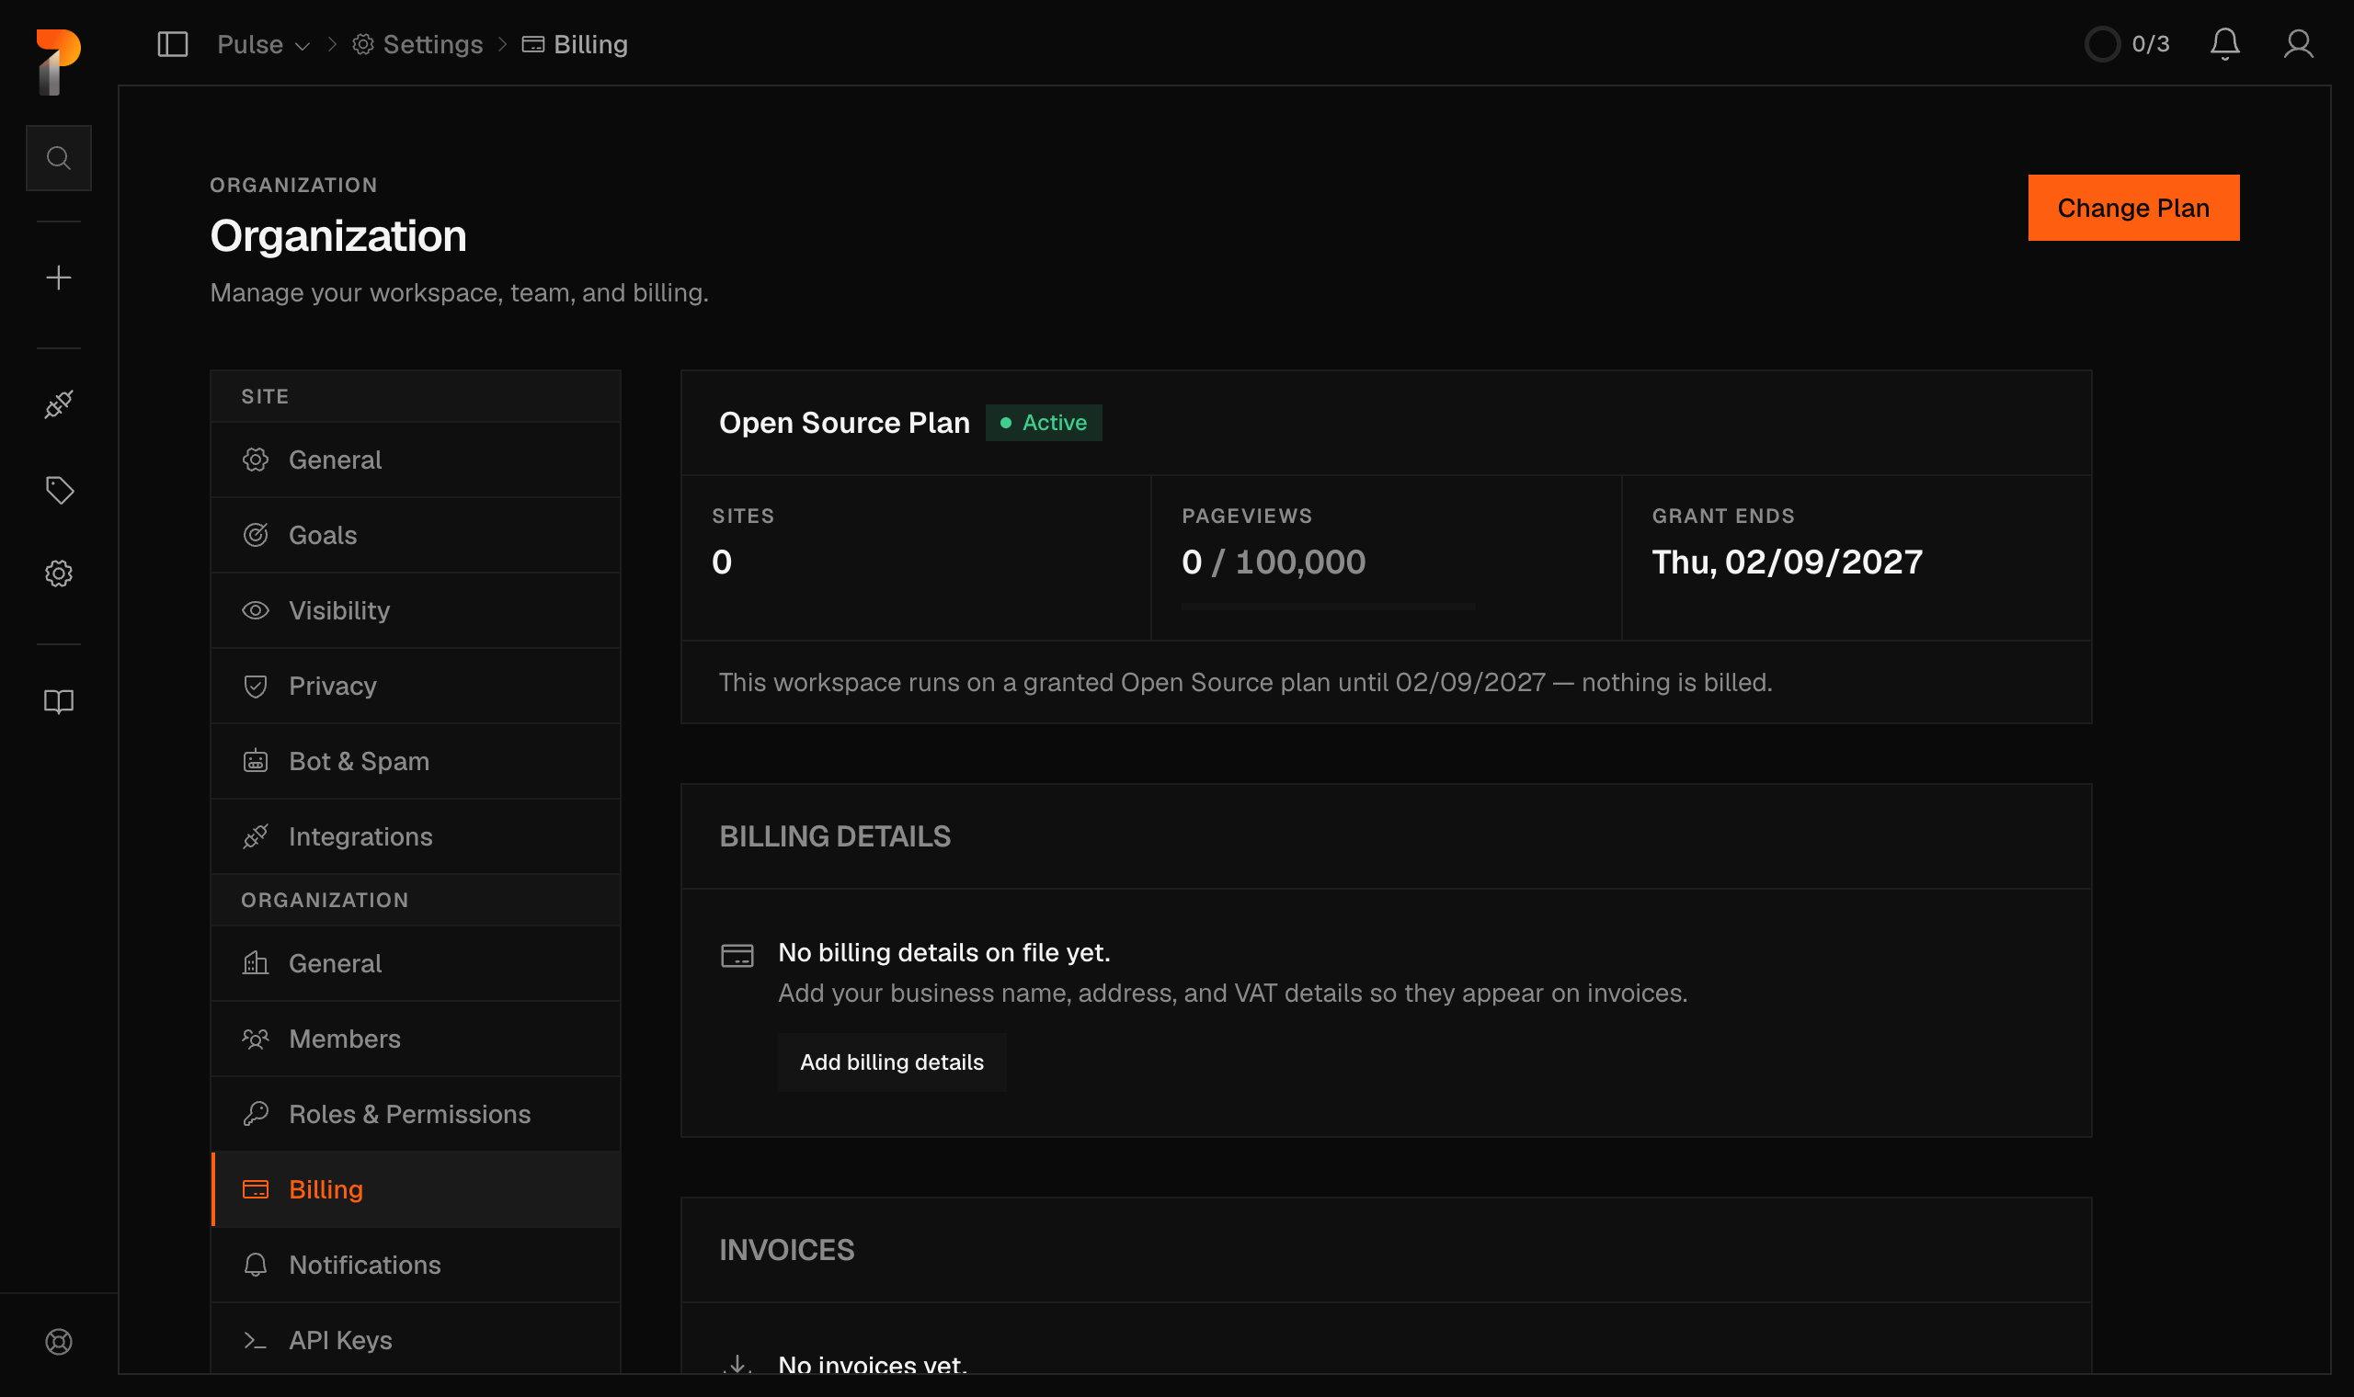The width and height of the screenshot is (2354, 1397).
Task: Click grant end date 'Thu, 02/09/2027'
Action: click(1788, 562)
